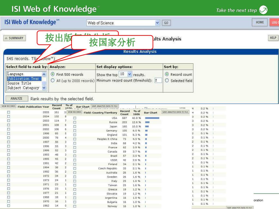
Task: Click the USA bar in the bar chart
Action: point(152,118)
